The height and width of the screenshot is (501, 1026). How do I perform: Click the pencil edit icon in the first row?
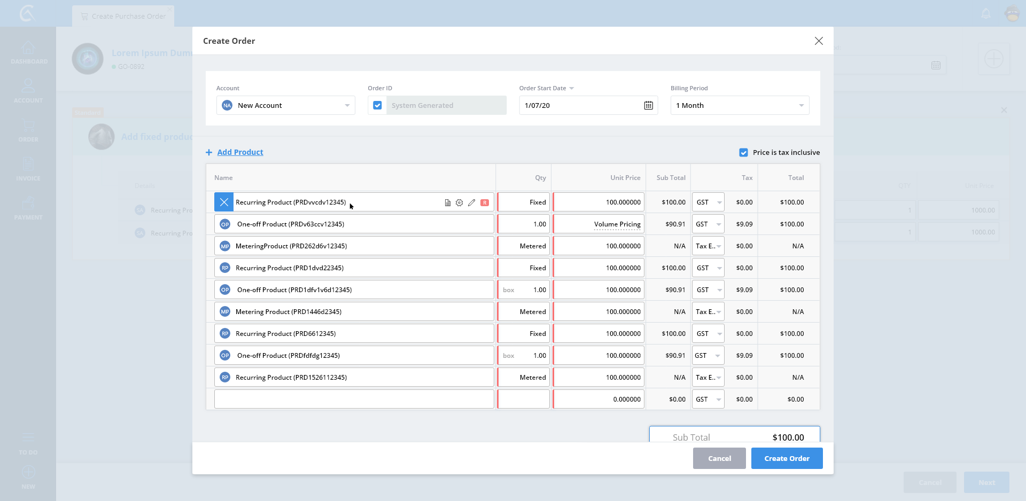pyautogui.click(x=471, y=203)
